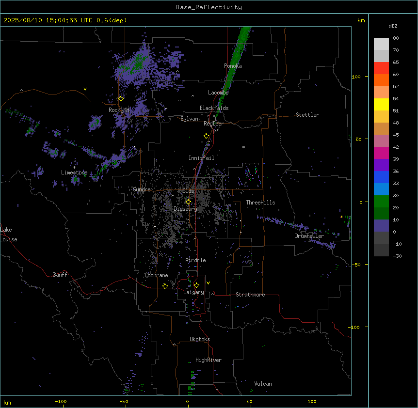Click the km unit label beside the timestamp
418x408 pixels.
[361, 20]
